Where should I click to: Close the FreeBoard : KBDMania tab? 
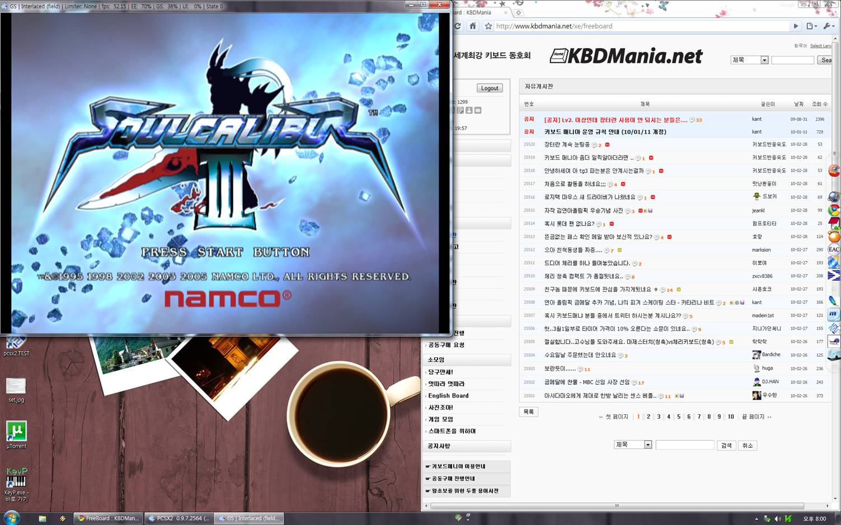(506, 12)
